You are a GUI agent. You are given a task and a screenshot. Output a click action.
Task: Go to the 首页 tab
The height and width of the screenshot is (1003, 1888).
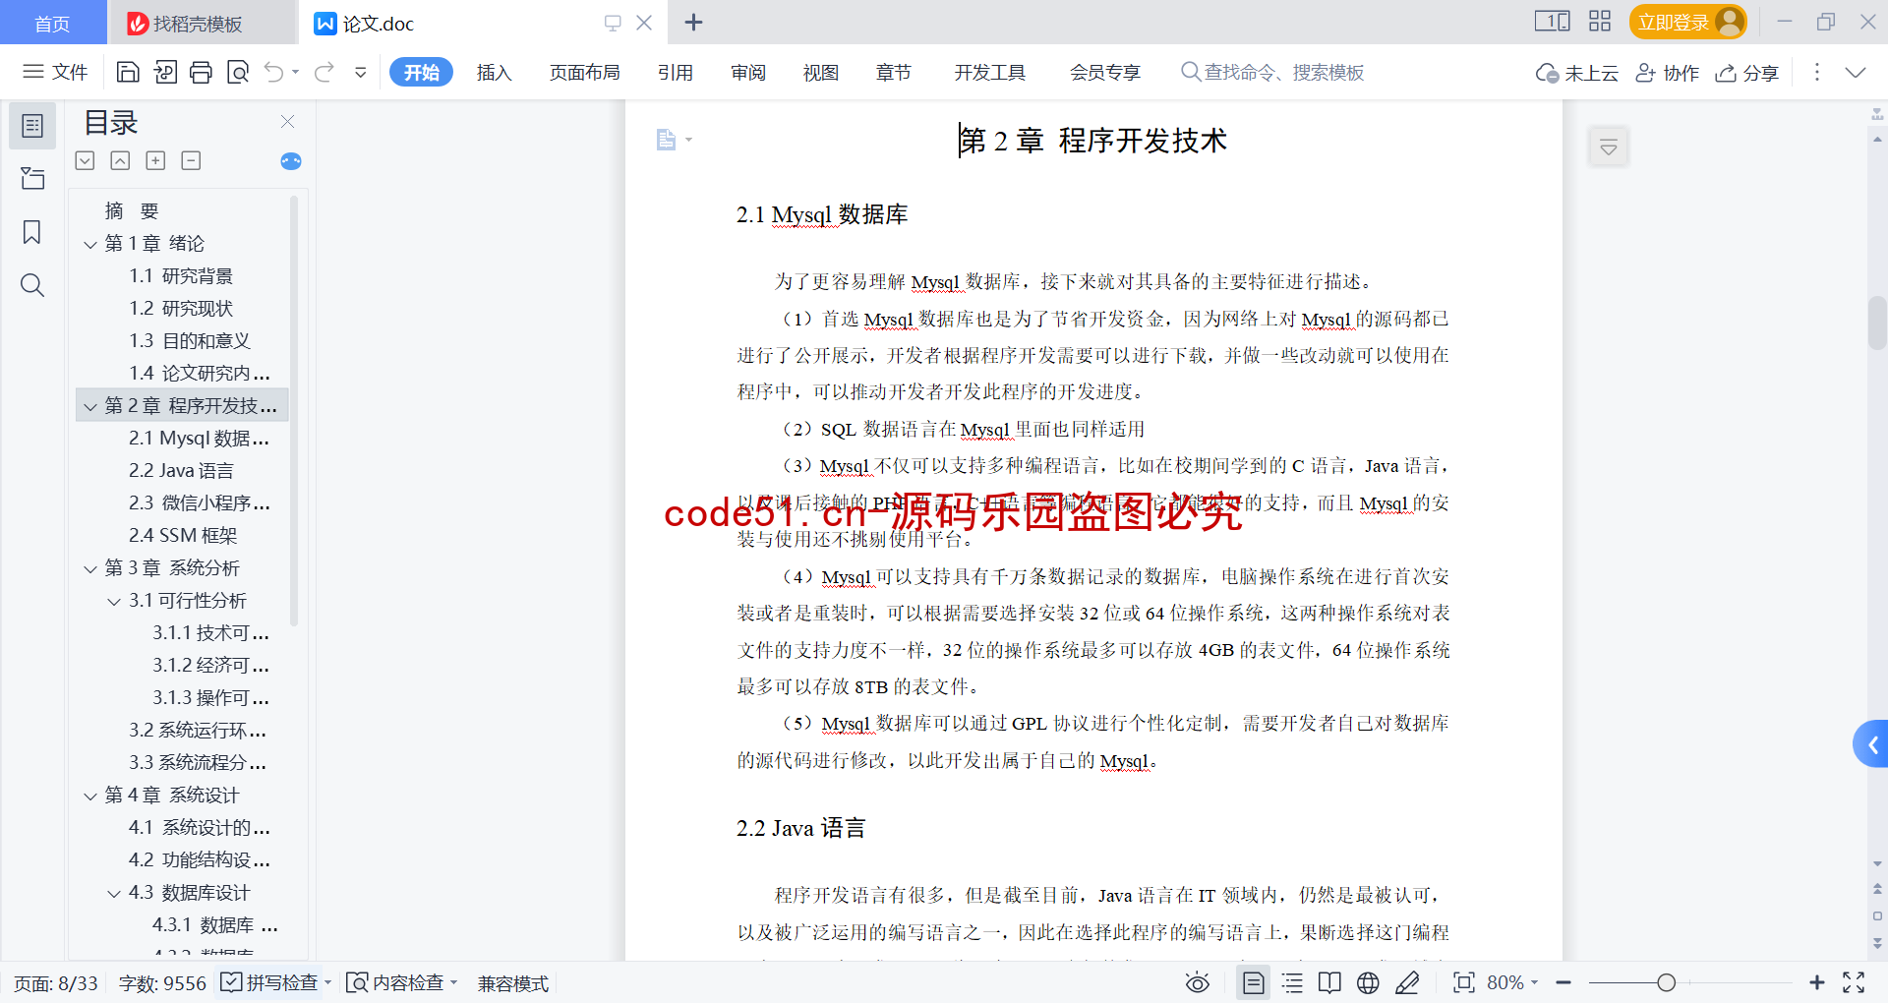click(52, 23)
